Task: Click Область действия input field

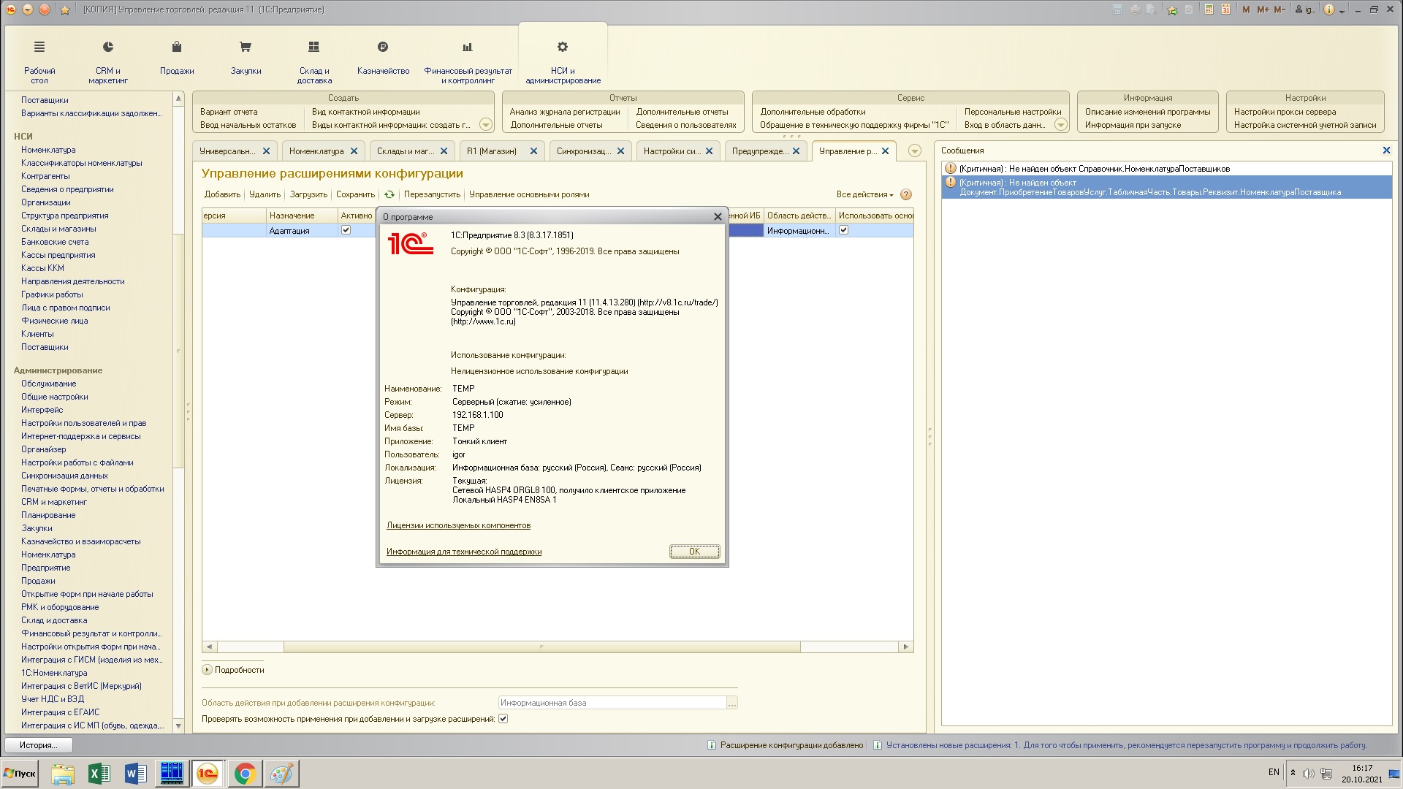Action: pyautogui.click(x=612, y=703)
